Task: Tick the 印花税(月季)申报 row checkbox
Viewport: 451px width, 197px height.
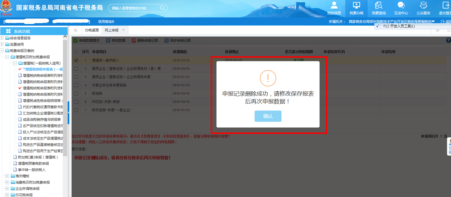Action: click(x=76, y=102)
